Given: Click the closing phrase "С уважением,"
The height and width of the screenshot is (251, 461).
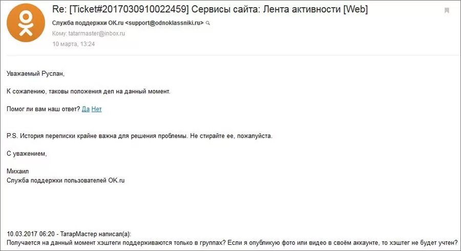Looking at the screenshot, I should coord(27,153).
